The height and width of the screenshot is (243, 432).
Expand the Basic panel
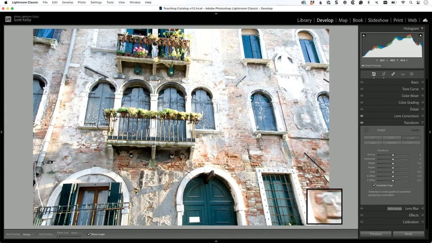coord(422,82)
